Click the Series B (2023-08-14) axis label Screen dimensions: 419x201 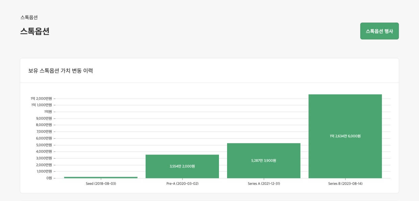click(x=345, y=184)
